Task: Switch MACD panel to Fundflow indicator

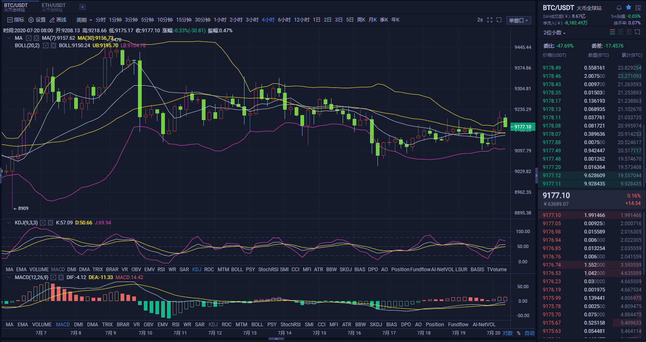Action: (x=458, y=325)
